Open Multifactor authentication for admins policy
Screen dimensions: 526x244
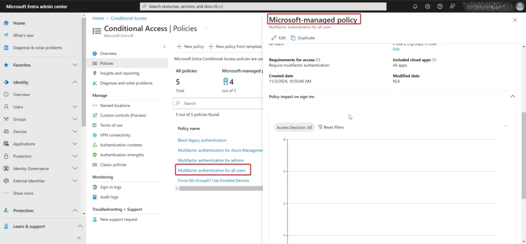[211, 160]
